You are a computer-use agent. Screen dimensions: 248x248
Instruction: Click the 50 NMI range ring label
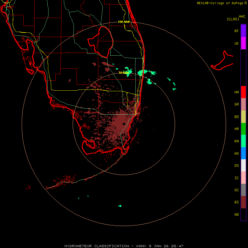click(x=124, y=73)
